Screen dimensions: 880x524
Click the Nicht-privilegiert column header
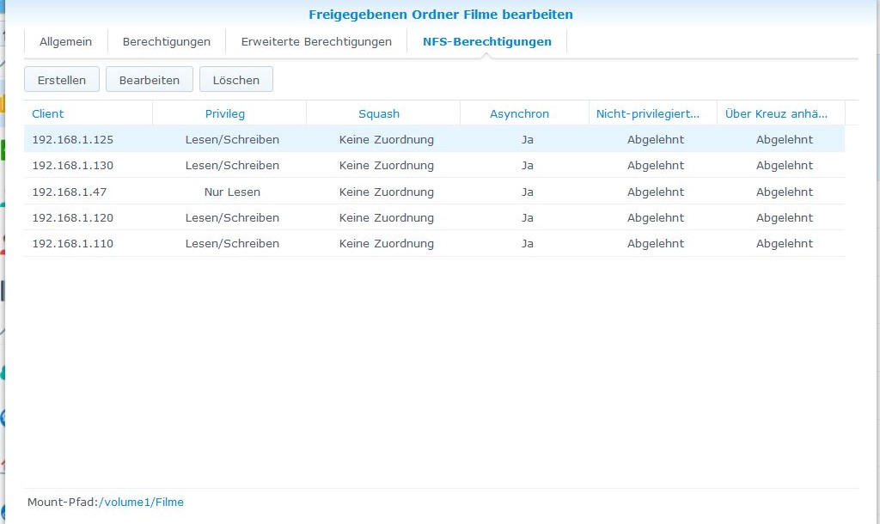[648, 113]
